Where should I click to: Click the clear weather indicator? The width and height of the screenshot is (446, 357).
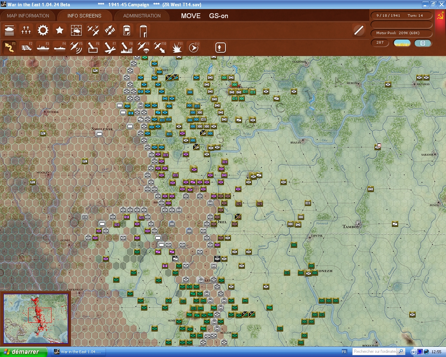click(402, 43)
